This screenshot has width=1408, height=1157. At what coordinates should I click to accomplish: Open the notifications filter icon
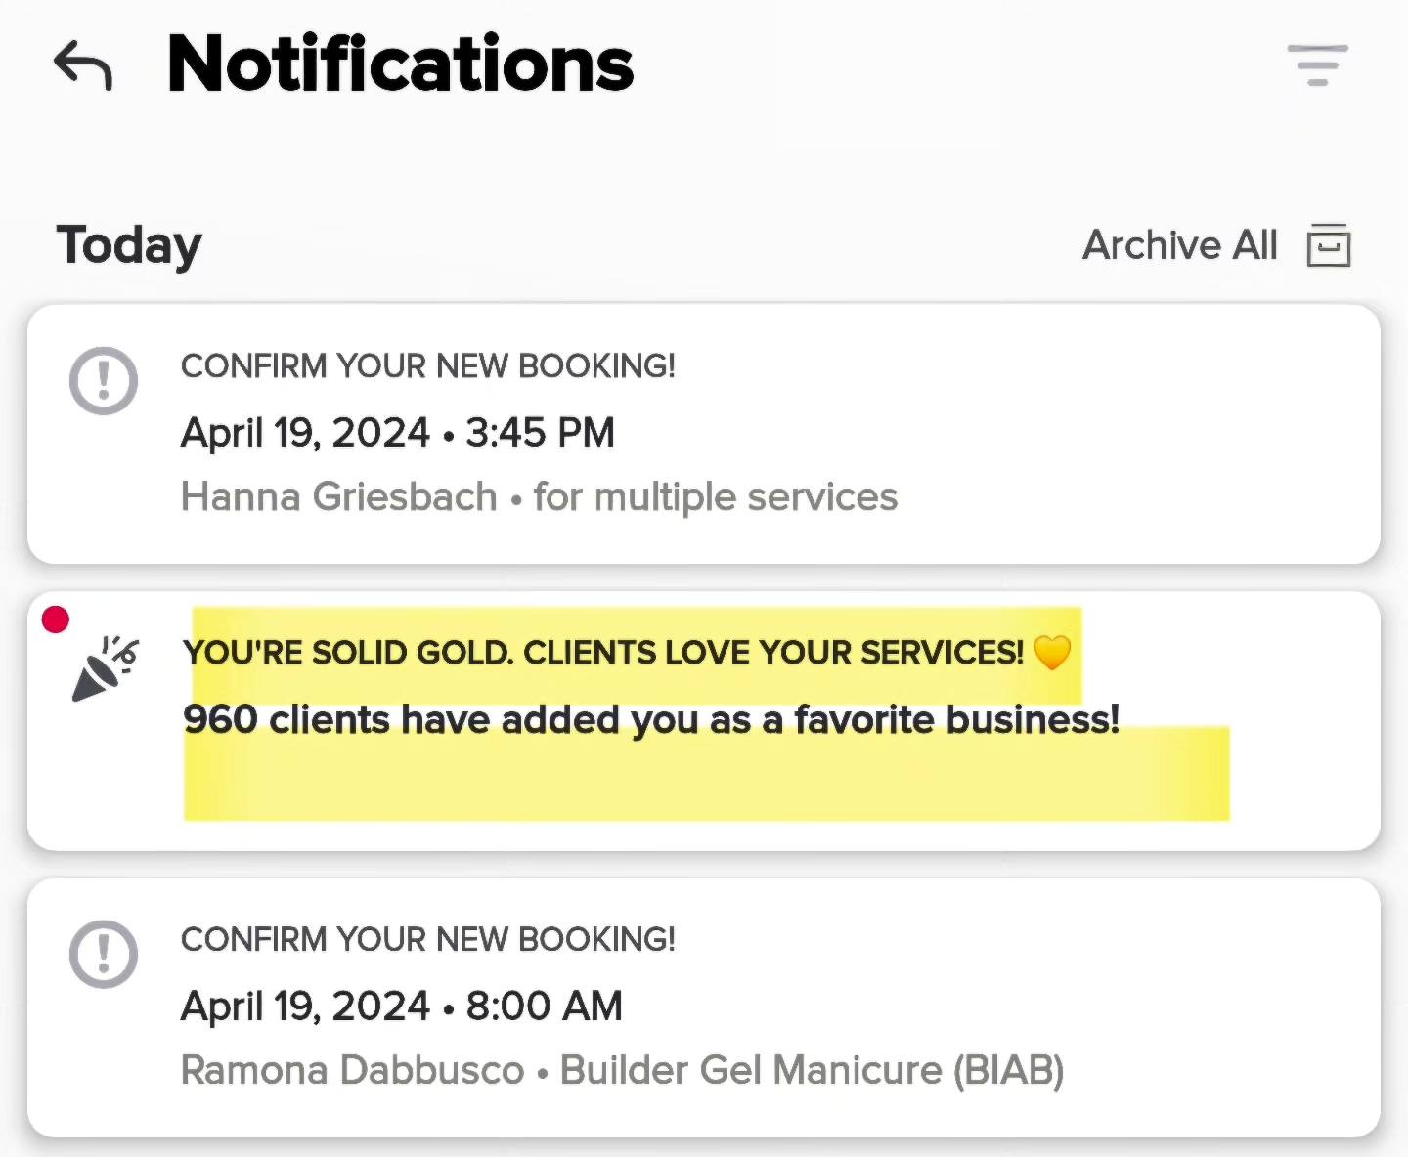1317,64
